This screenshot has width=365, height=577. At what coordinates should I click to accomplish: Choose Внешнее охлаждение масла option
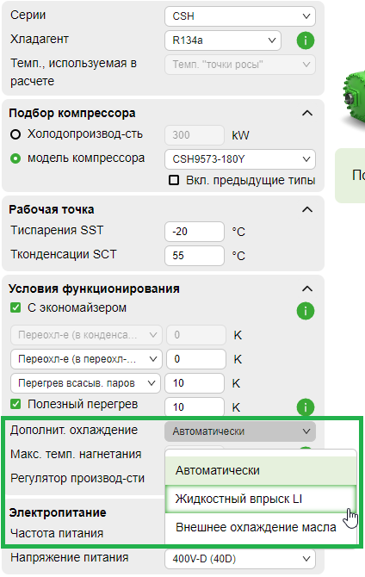click(x=261, y=527)
